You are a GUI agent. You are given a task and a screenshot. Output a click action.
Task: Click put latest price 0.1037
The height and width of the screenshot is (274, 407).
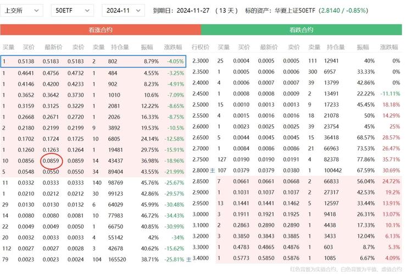266,192
